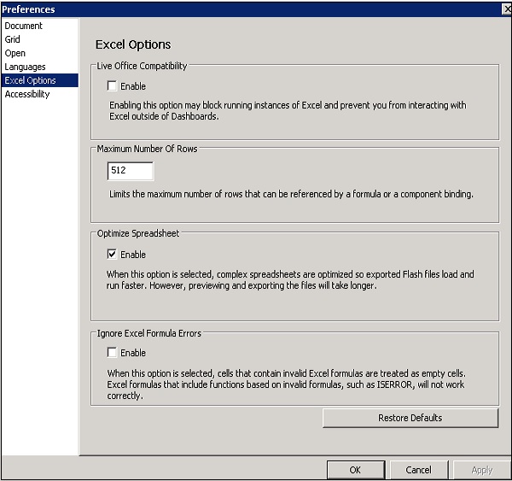
Task: Click the maximum rows limit description text
Action: tap(291, 194)
